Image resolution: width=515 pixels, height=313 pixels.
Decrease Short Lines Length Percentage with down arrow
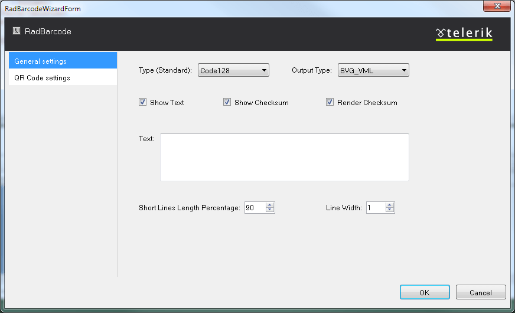click(270, 210)
